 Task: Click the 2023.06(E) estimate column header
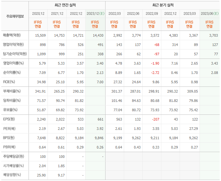tap(209, 14)
